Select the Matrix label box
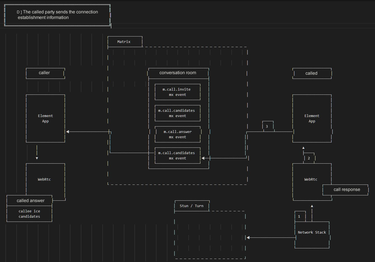375x262 pixels. [125, 42]
